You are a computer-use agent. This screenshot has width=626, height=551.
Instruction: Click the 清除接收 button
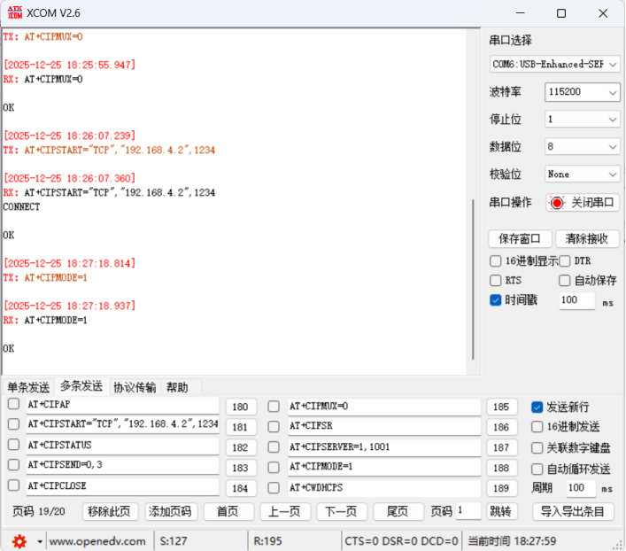click(587, 239)
